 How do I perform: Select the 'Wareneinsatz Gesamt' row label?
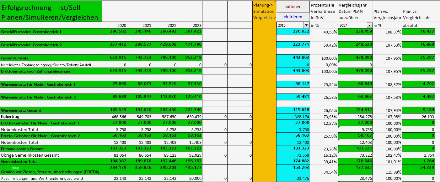coord(51,110)
